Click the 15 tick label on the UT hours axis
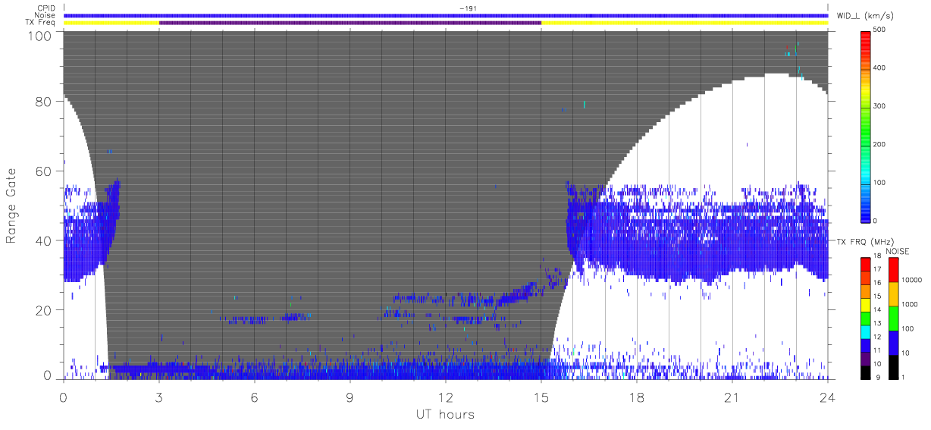 pos(541,397)
